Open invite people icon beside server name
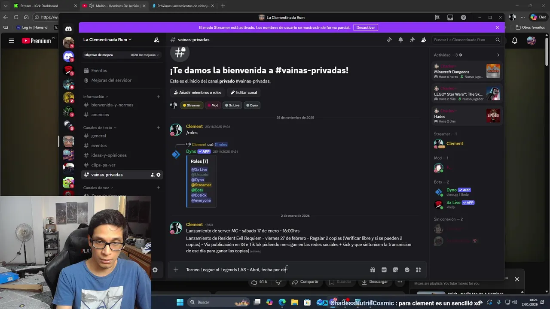Viewport: 550px width, 309px height. pyautogui.click(x=156, y=39)
